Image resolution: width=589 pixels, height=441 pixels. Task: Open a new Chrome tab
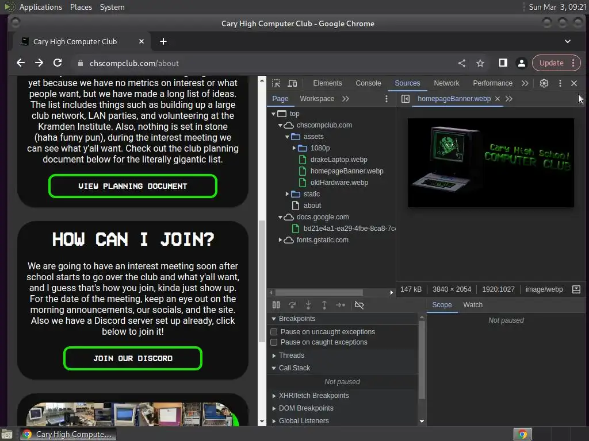click(x=163, y=41)
